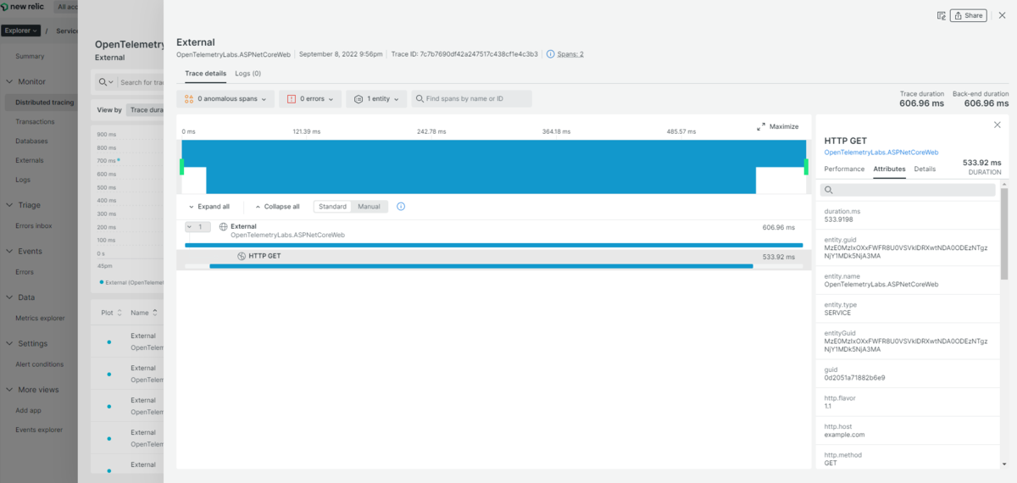Open the 0 errors filter dropdown
Screen dimensions: 1017x483
pos(310,99)
